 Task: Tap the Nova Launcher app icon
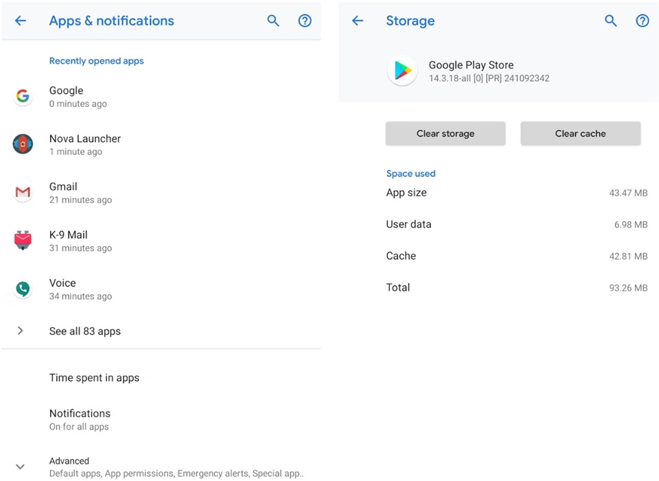click(23, 144)
